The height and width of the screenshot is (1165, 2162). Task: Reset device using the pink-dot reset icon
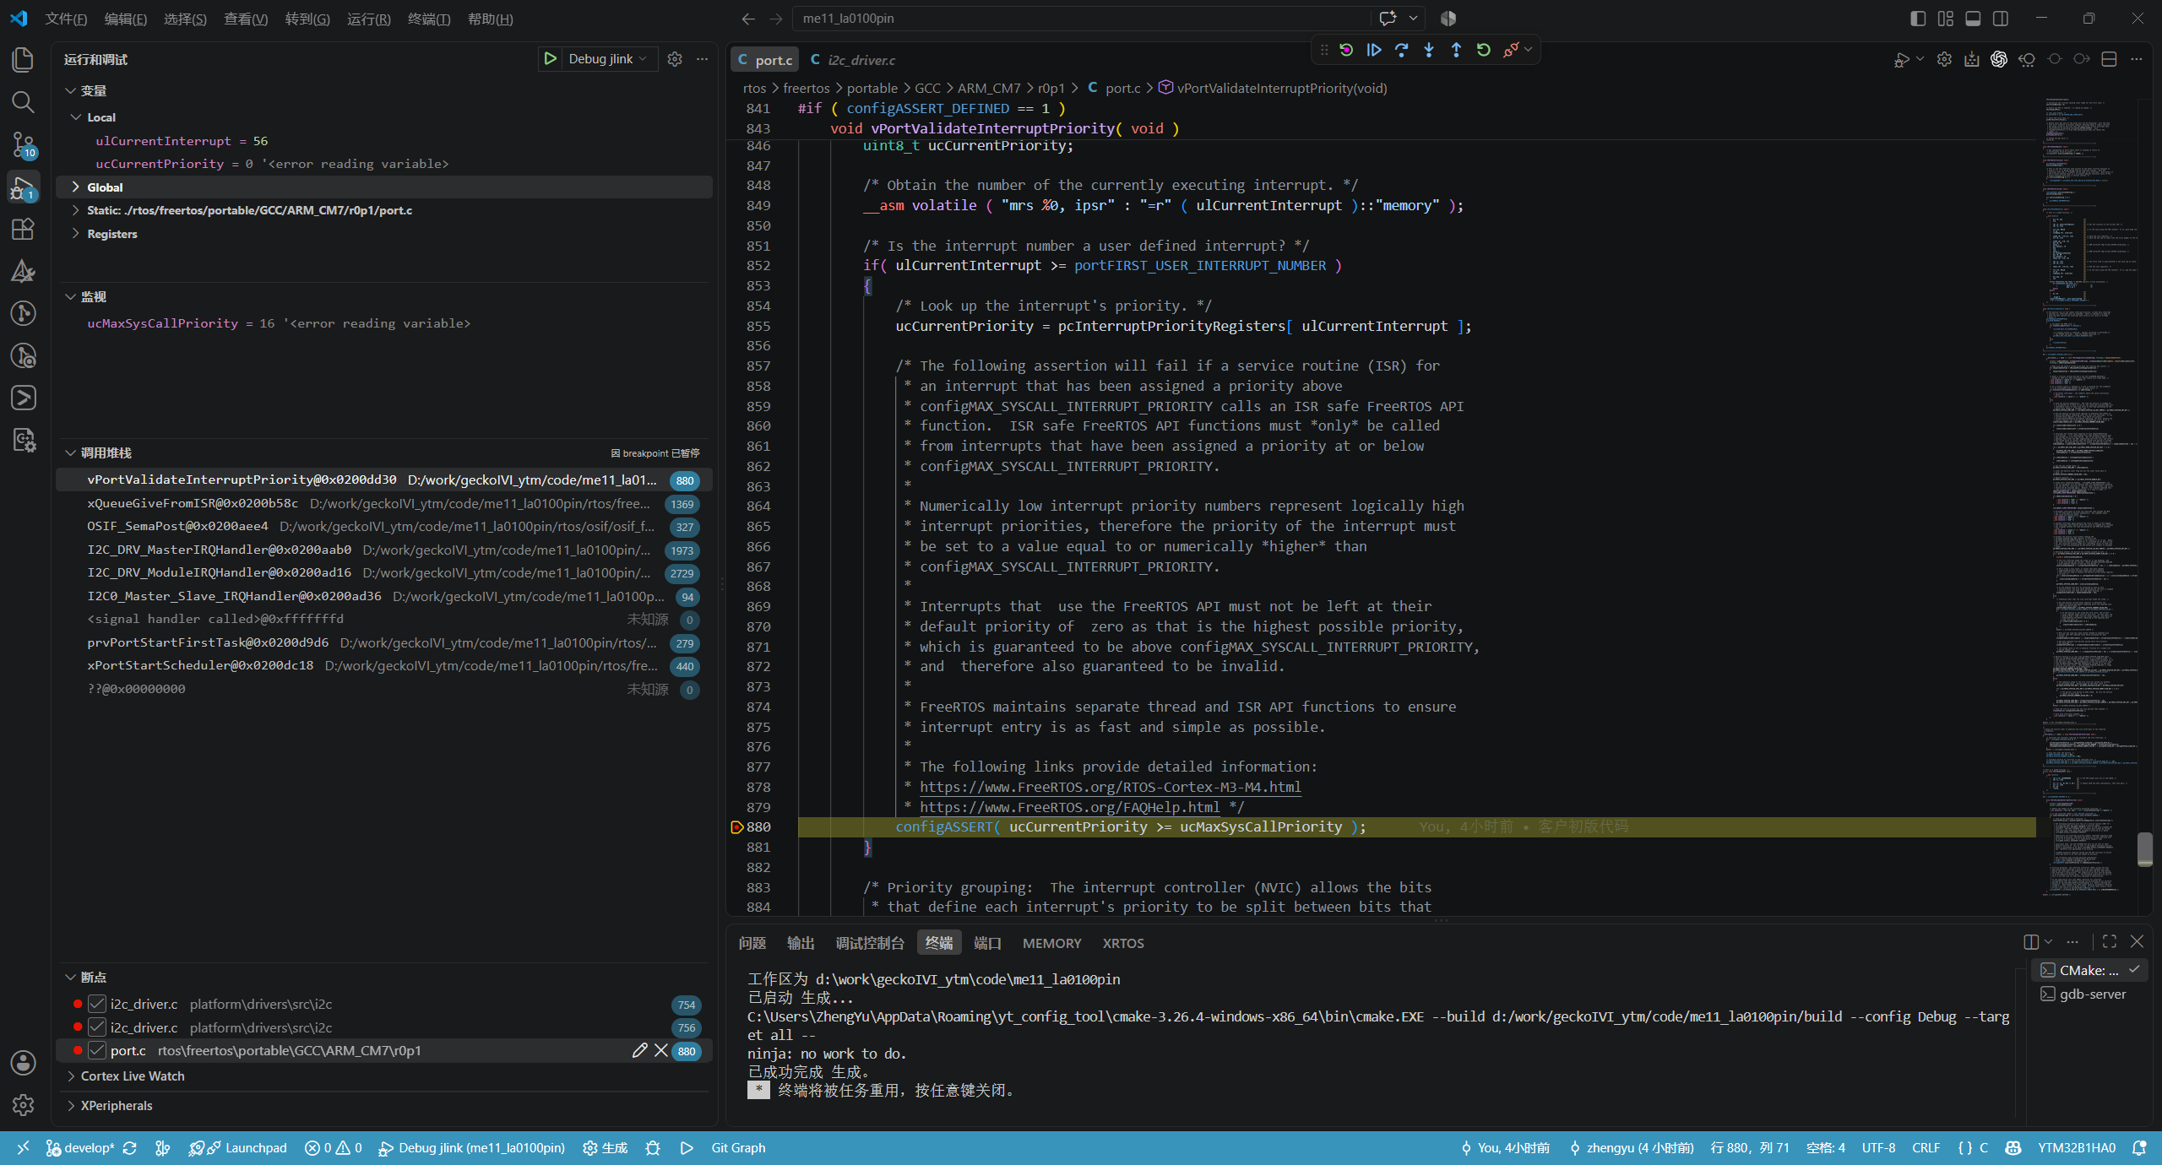tap(1346, 50)
